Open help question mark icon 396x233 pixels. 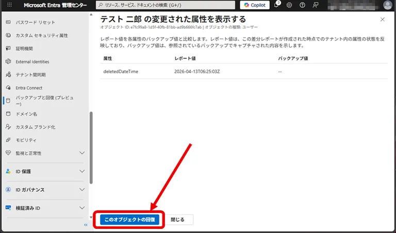pyautogui.click(x=302, y=5)
